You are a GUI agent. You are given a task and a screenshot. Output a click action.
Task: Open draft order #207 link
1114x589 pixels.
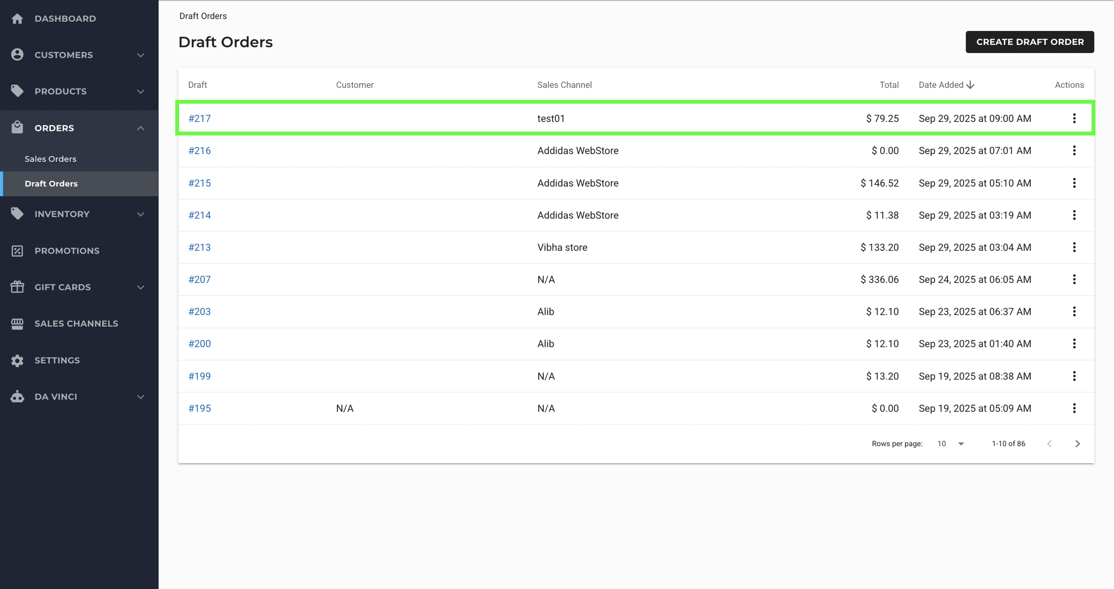pyautogui.click(x=199, y=279)
